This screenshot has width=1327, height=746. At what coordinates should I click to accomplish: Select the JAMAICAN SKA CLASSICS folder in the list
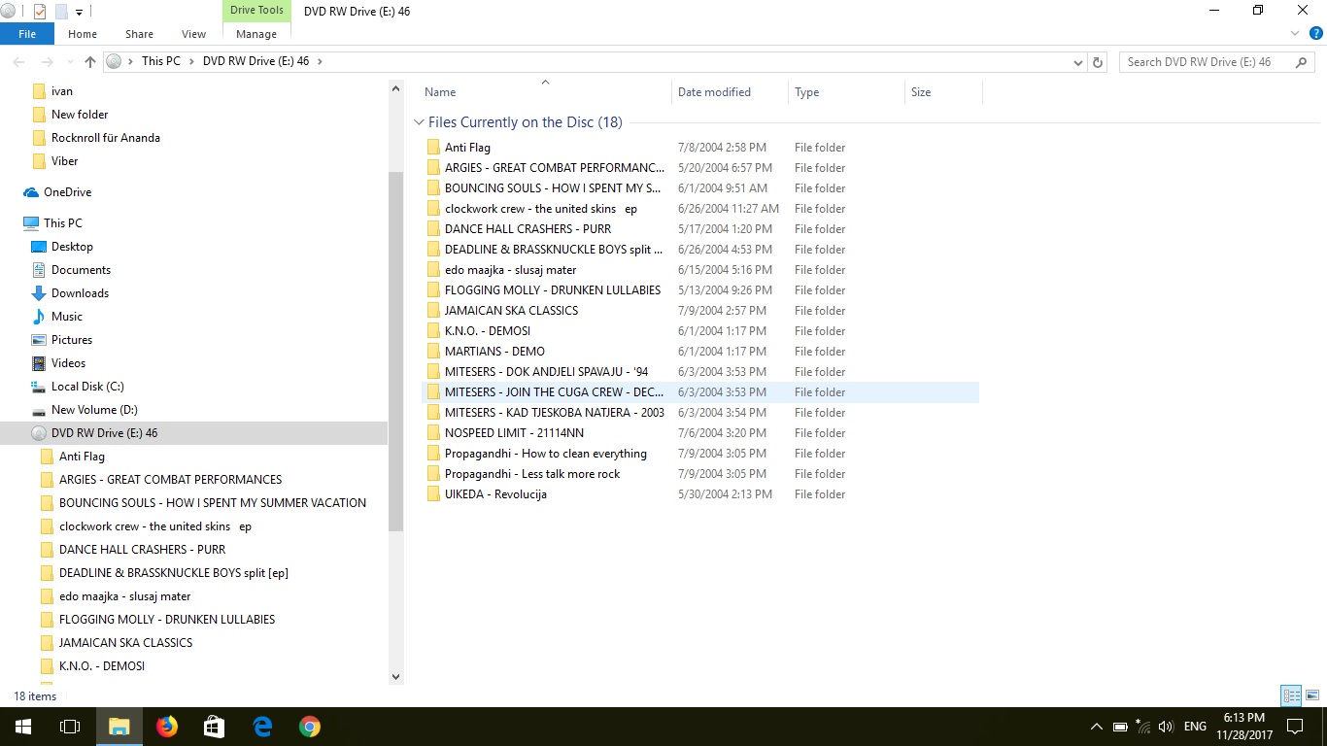[x=511, y=311]
